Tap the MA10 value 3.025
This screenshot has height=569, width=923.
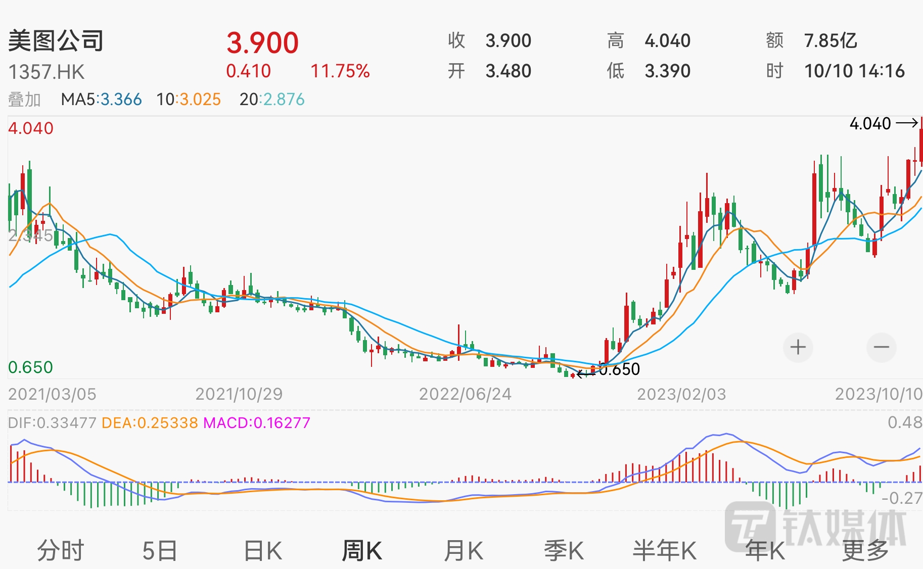(201, 100)
